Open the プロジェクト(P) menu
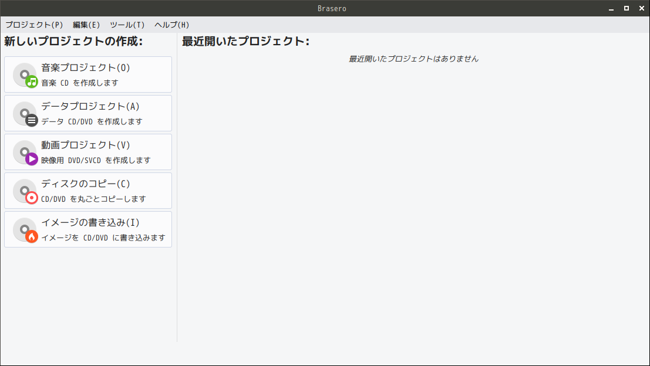Screen dimensions: 650x366 [34, 25]
